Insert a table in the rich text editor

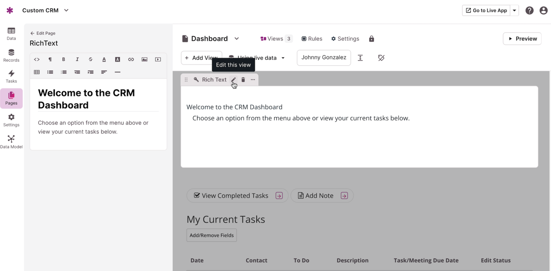click(x=37, y=72)
